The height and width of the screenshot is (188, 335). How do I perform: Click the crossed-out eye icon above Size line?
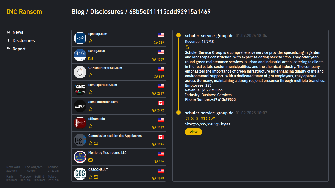192,119
